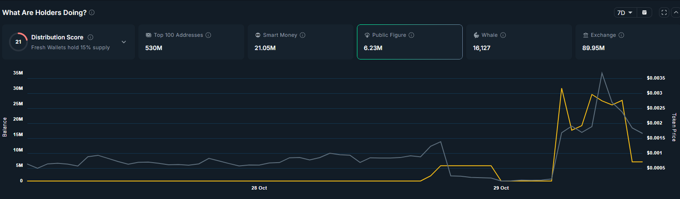Screen dimensions: 680x199
Task: Click the Whale info icon
Action: [503, 35]
